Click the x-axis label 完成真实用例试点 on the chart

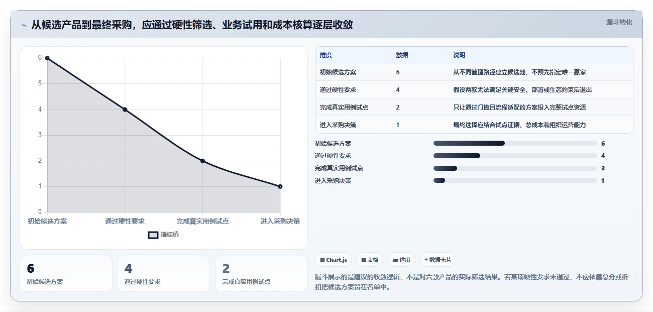pos(202,221)
